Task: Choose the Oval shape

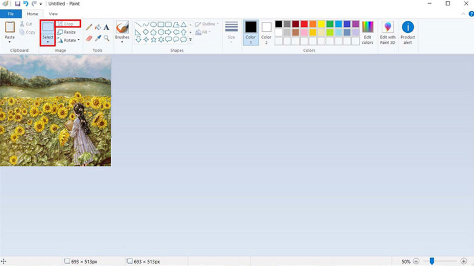Action: pos(153,24)
